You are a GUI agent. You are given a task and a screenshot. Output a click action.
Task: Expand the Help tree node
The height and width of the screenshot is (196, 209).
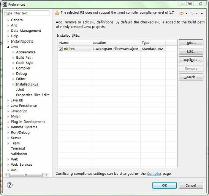point(8,36)
